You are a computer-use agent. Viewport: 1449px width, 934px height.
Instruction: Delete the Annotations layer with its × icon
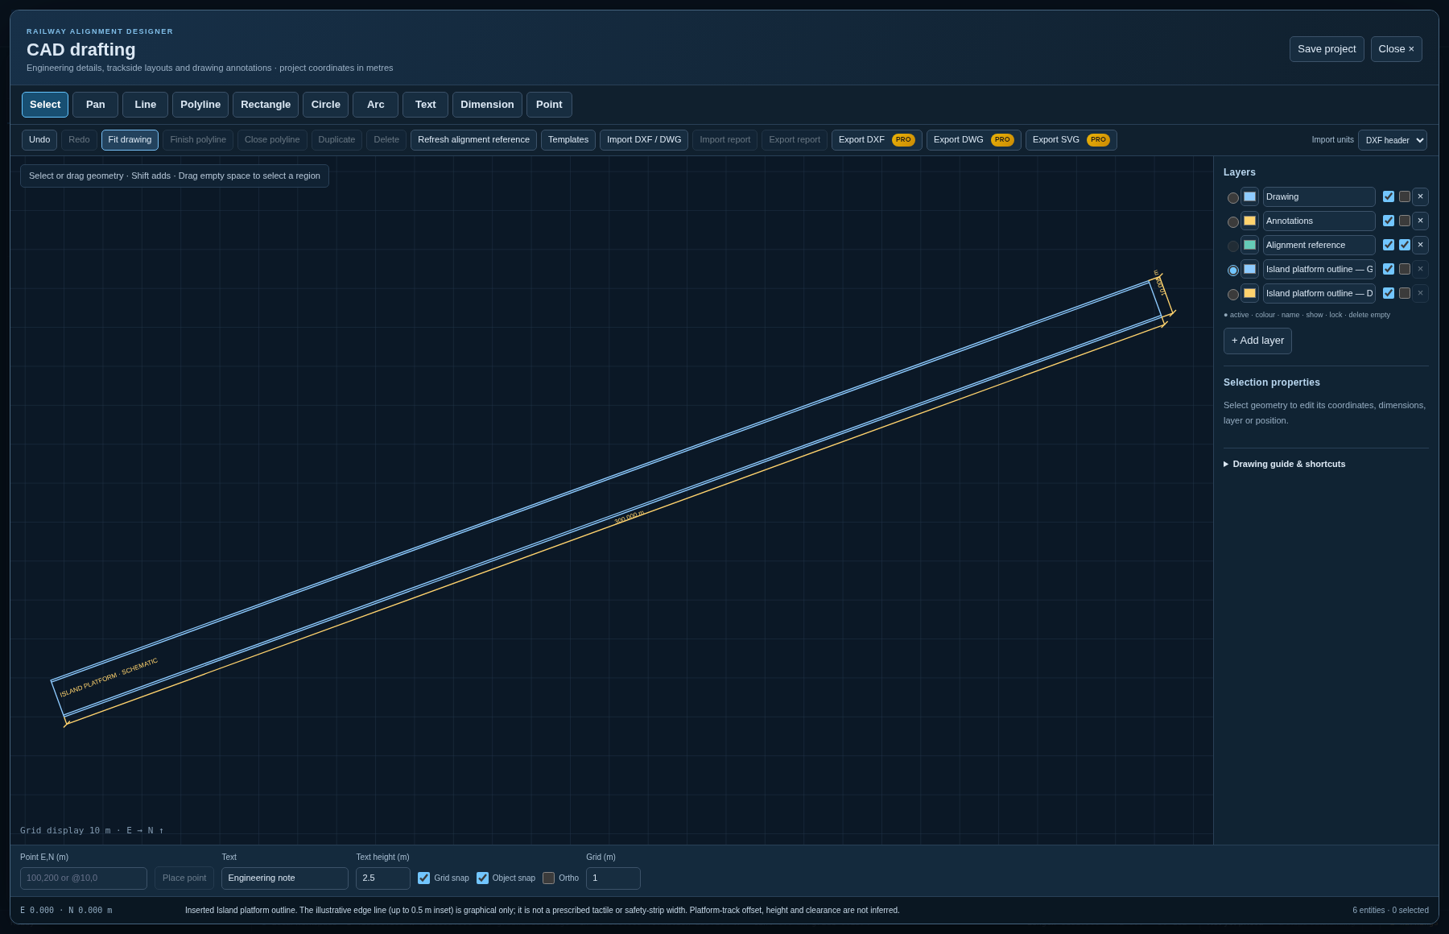[x=1420, y=221]
